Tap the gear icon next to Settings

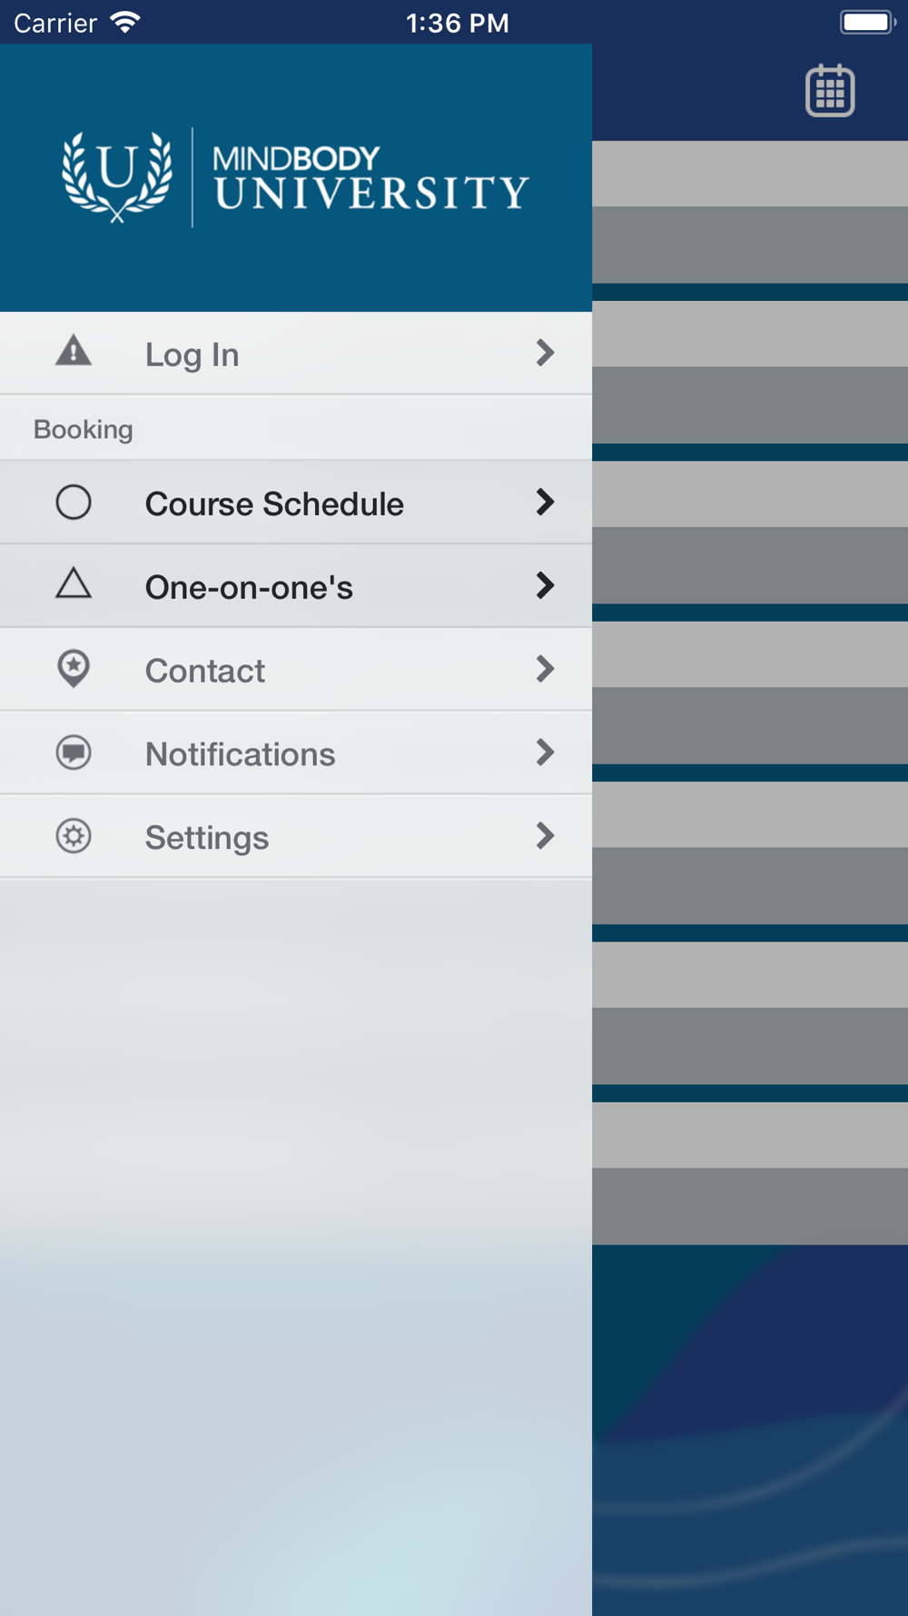[x=74, y=836]
